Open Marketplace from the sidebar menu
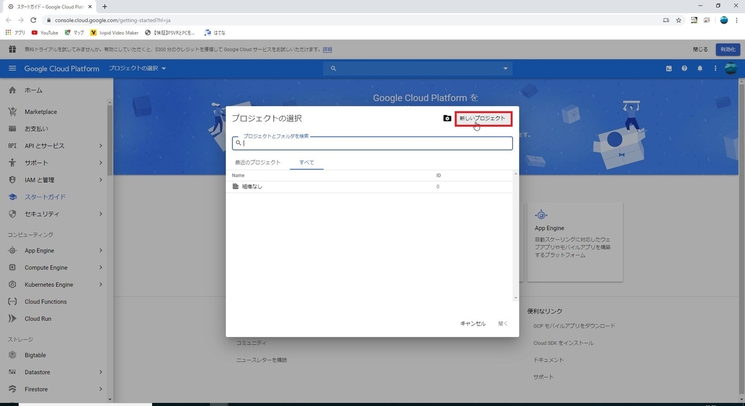Viewport: 745px width, 406px height. pos(41,112)
